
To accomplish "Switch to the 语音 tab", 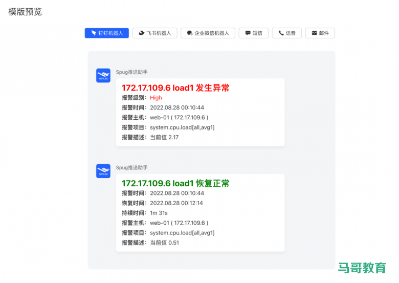I will (287, 33).
